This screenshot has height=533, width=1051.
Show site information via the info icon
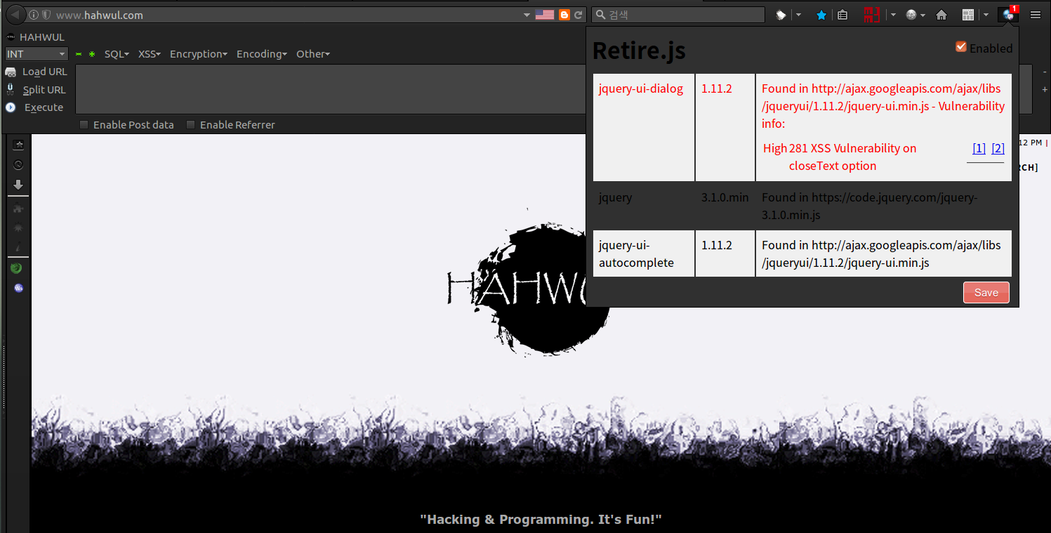click(34, 15)
